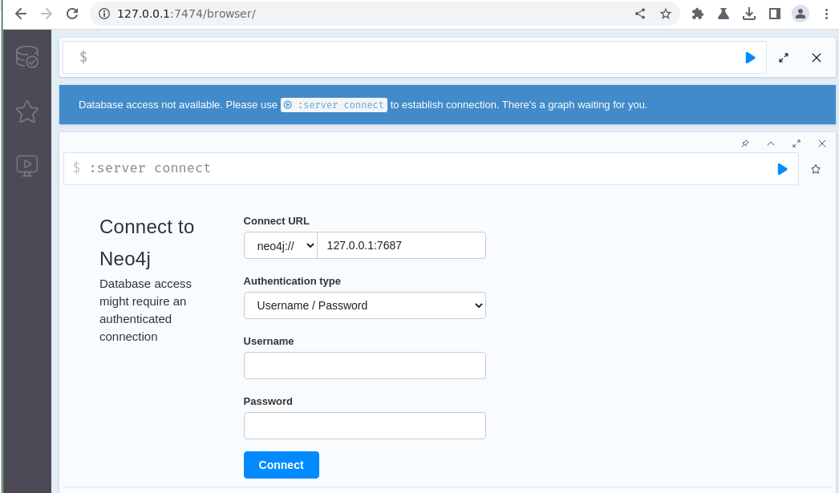The height and width of the screenshot is (493, 839).
Task: Collapse the server connect frame
Action: [771, 143]
